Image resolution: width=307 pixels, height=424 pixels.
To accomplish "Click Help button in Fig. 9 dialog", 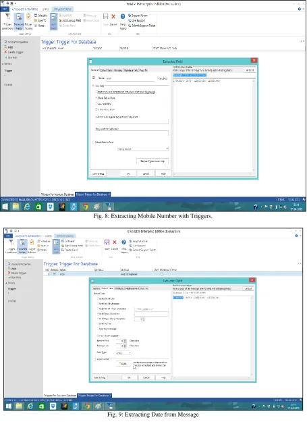I will 163,377.
